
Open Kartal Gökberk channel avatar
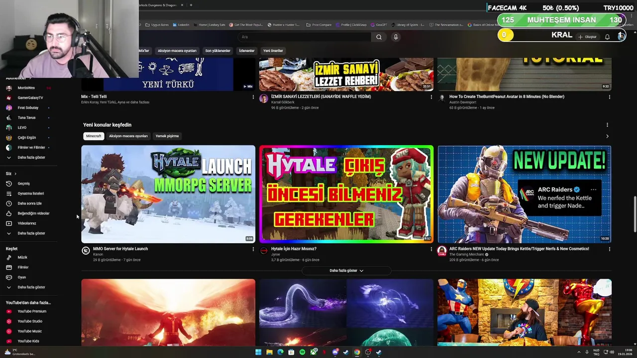pyautogui.click(x=264, y=98)
